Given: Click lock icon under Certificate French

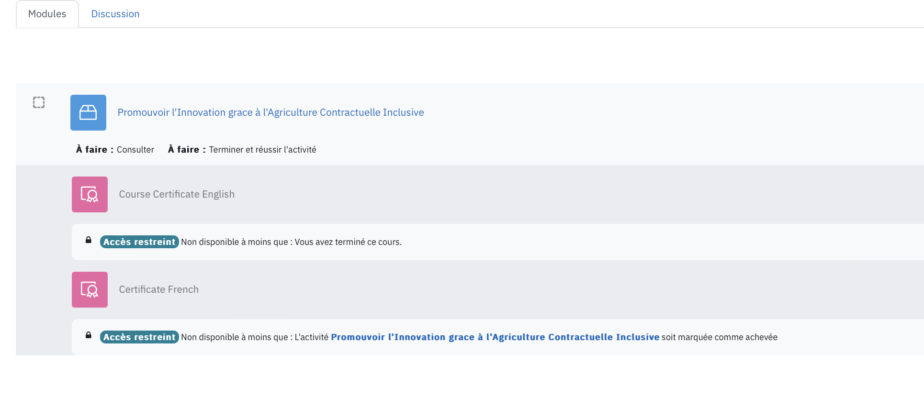Looking at the screenshot, I should click(x=89, y=335).
